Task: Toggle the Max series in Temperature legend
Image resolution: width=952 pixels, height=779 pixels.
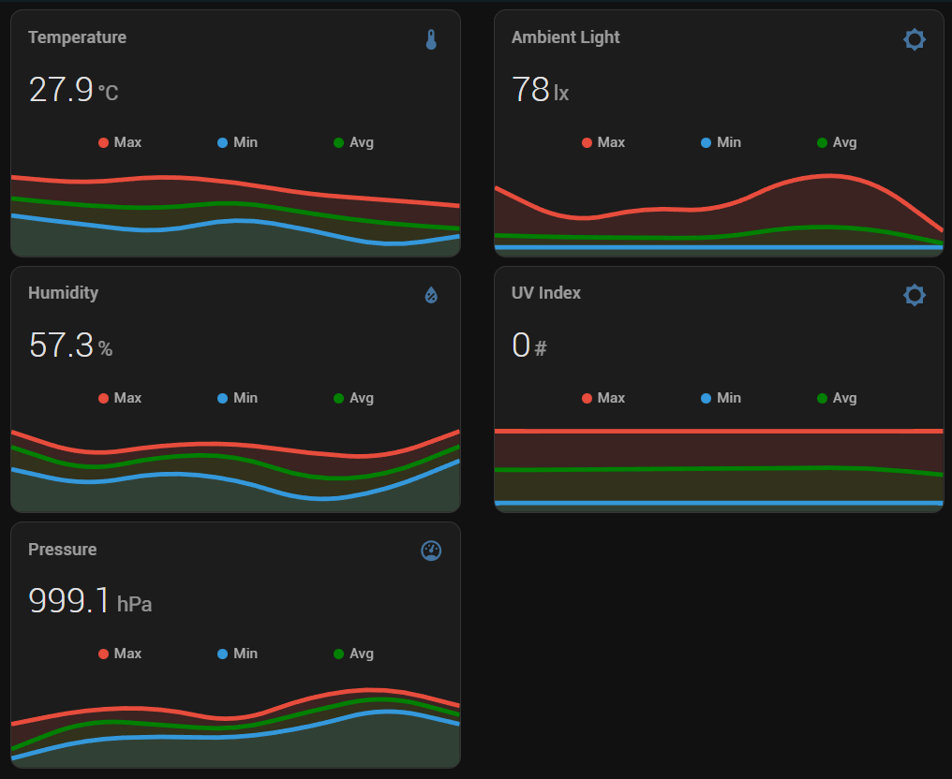Action: (120, 142)
